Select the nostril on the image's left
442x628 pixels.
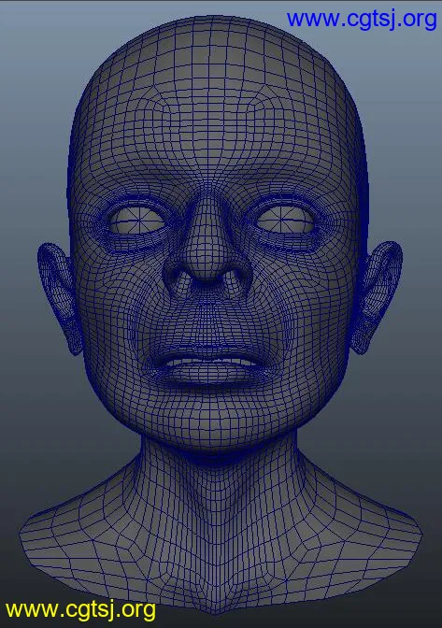coord(182,278)
